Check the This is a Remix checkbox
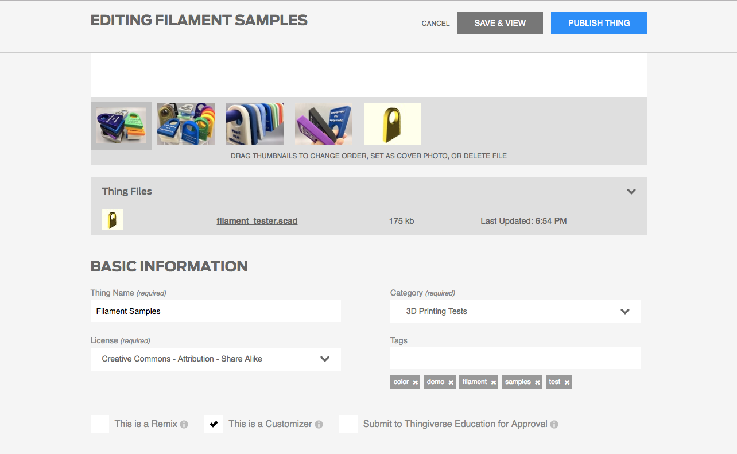The height and width of the screenshot is (454, 737). (100, 424)
